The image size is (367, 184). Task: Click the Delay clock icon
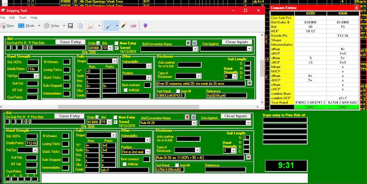click(47, 26)
